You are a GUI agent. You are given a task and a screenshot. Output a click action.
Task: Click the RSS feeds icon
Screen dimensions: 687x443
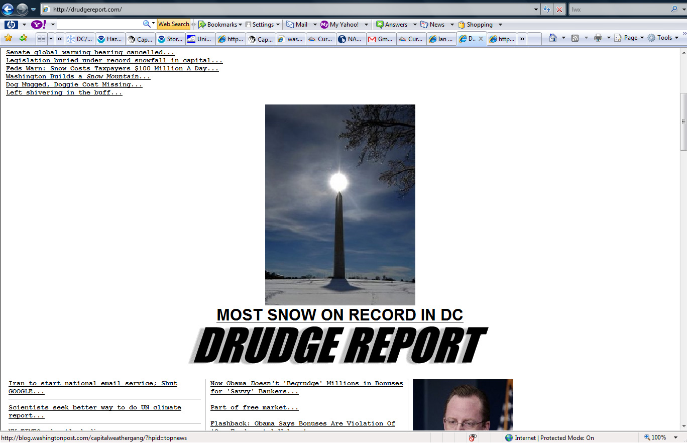[x=575, y=38]
